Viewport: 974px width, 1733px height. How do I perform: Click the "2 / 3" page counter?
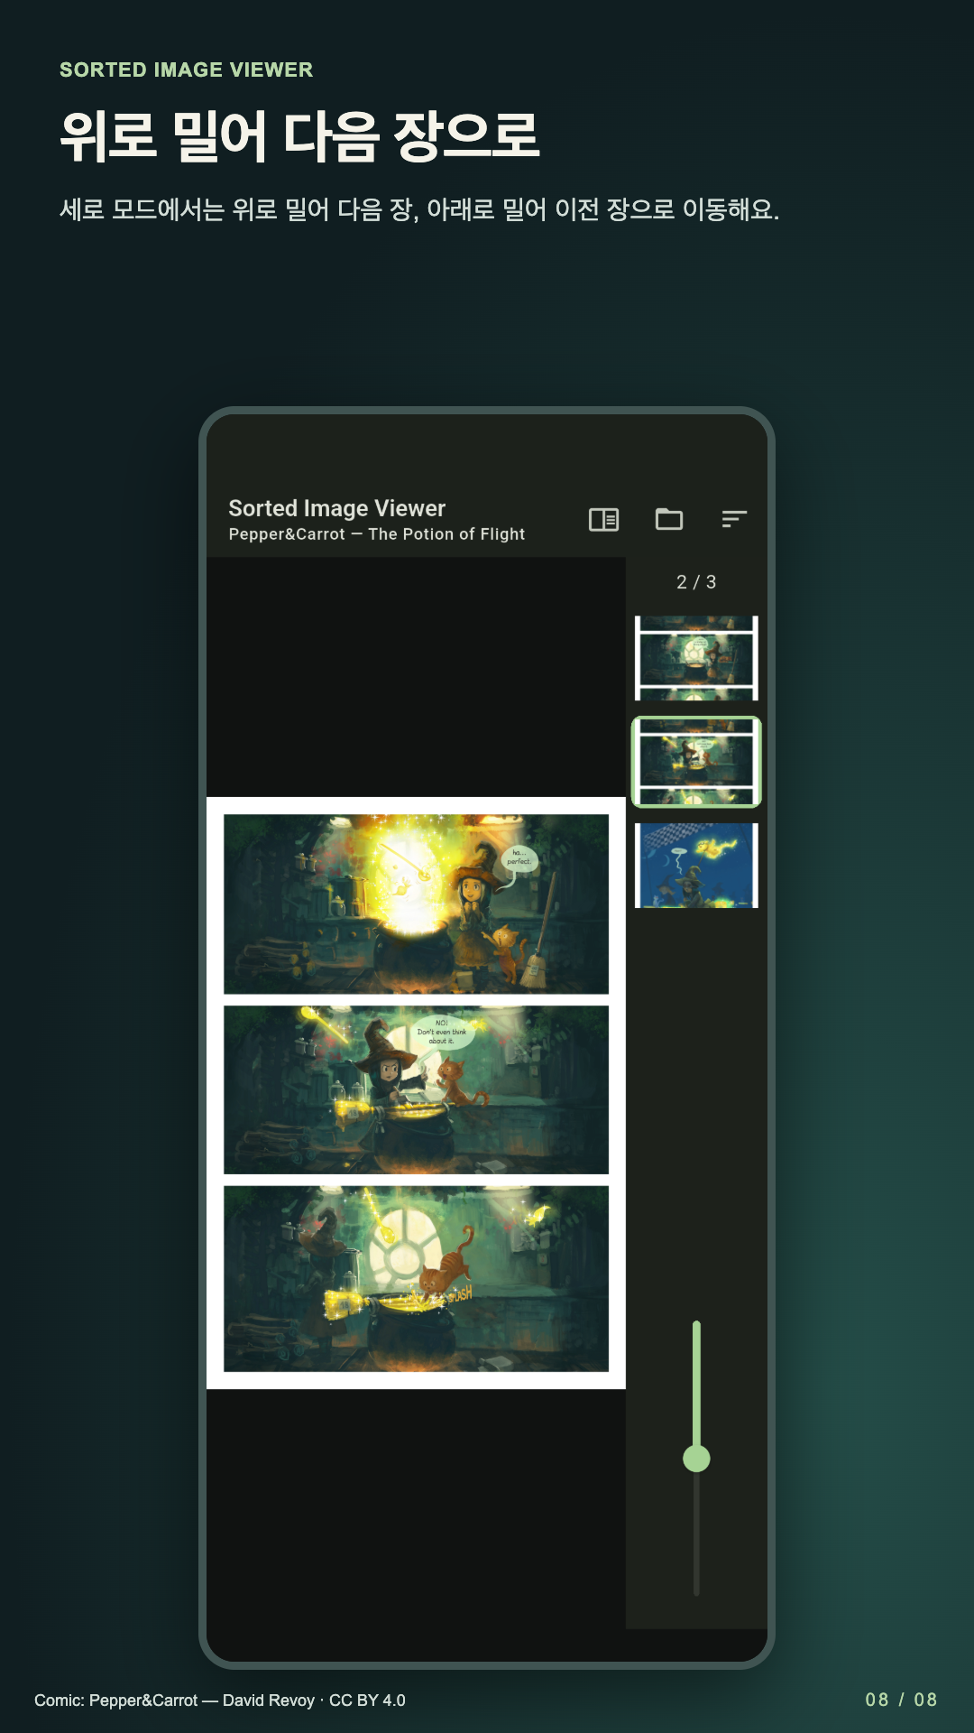click(696, 582)
